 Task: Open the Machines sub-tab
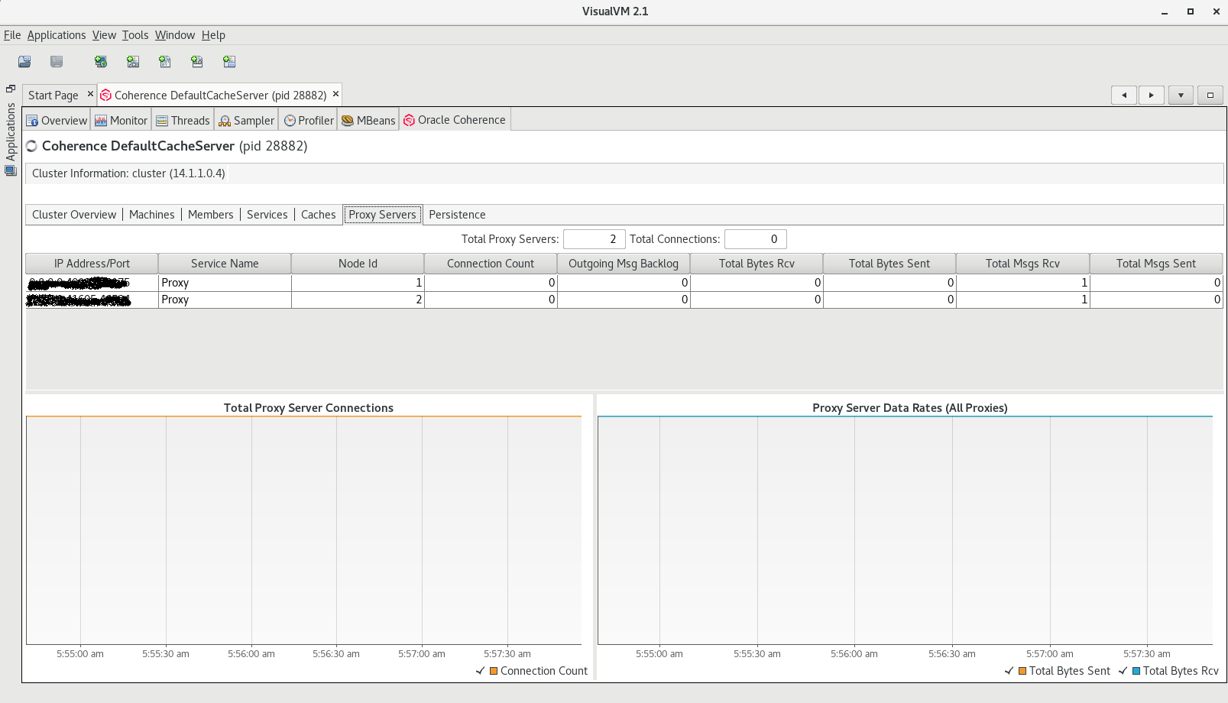pyautogui.click(x=152, y=215)
